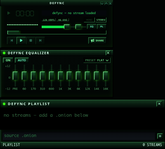Close the Defync Playlist window

click(x=159, y=104)
